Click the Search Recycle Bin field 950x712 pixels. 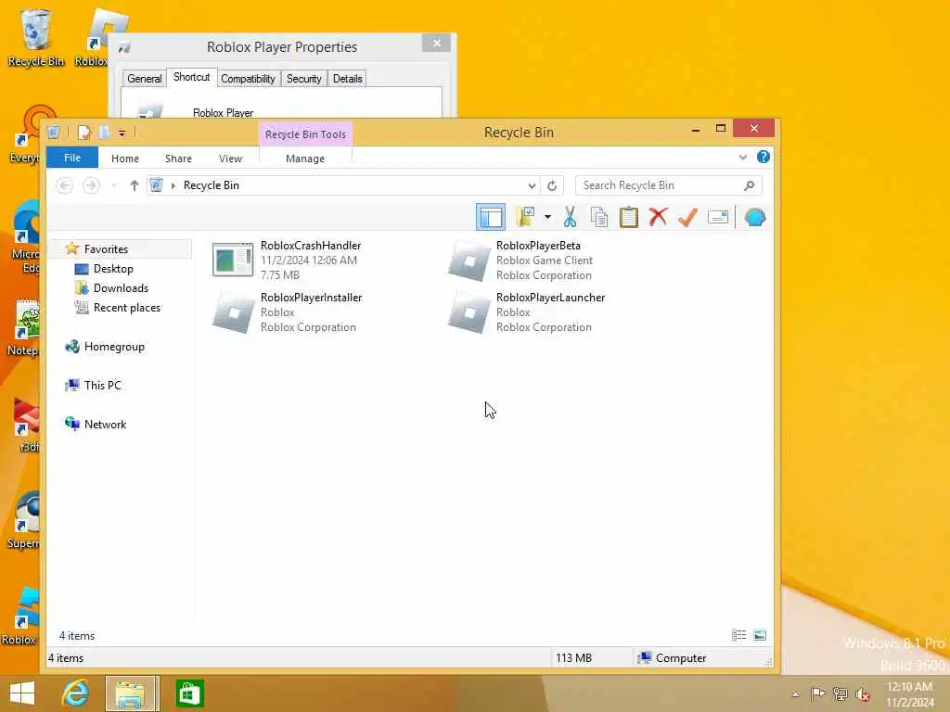[669, 185]
